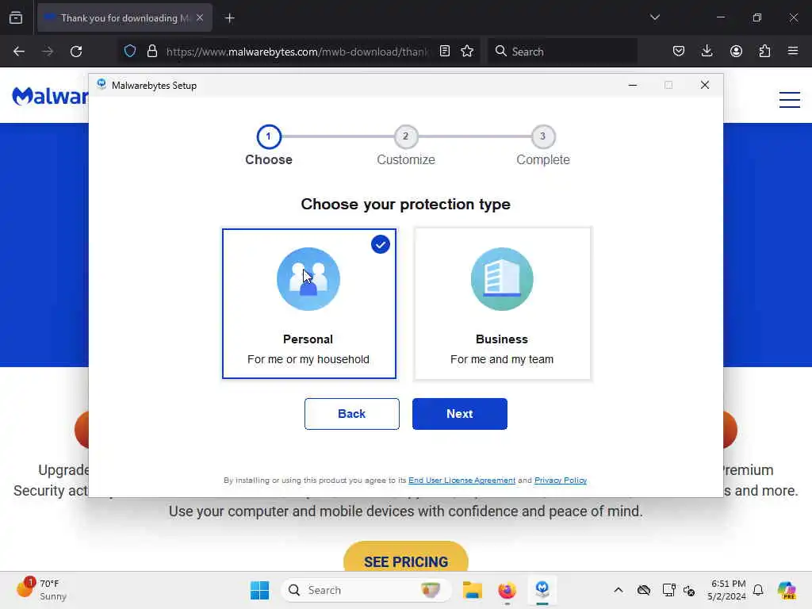The height and width of the screenshot is (609, 812).
Task: Click step 1 Choose circle
Action: tap(269, 136)
